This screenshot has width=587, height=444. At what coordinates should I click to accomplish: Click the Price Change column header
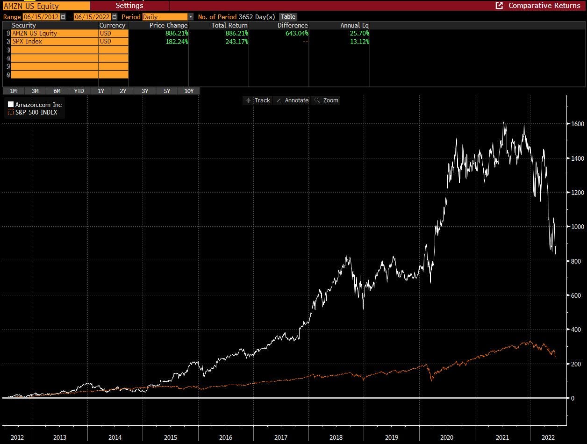pos(168,25)
